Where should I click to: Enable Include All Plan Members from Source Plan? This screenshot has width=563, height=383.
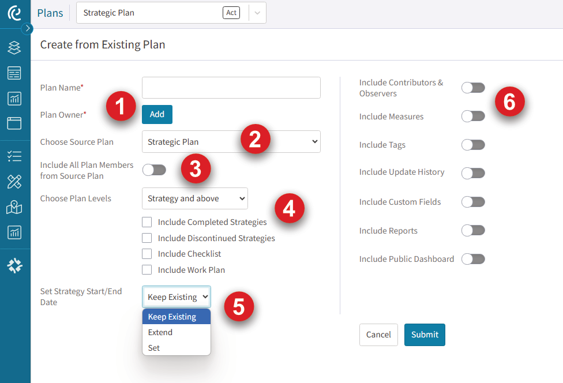click(x=154, y=170)
